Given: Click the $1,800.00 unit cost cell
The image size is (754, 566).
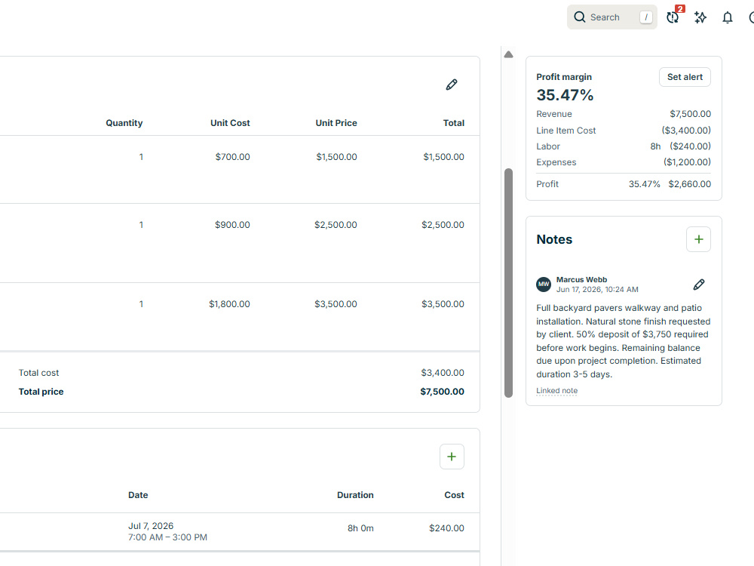Looking at the screenshot, I should pyautogui.click(x=229, y=304).
